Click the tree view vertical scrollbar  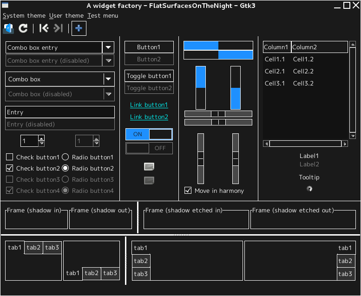353,90
